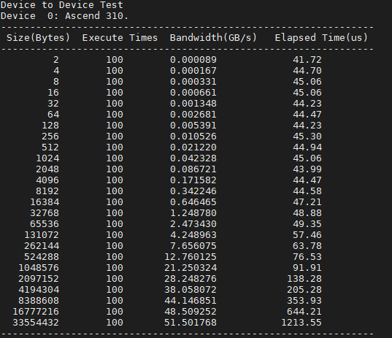
Task: Select bandwidth value 51.501768
Action: click(191, 323)
